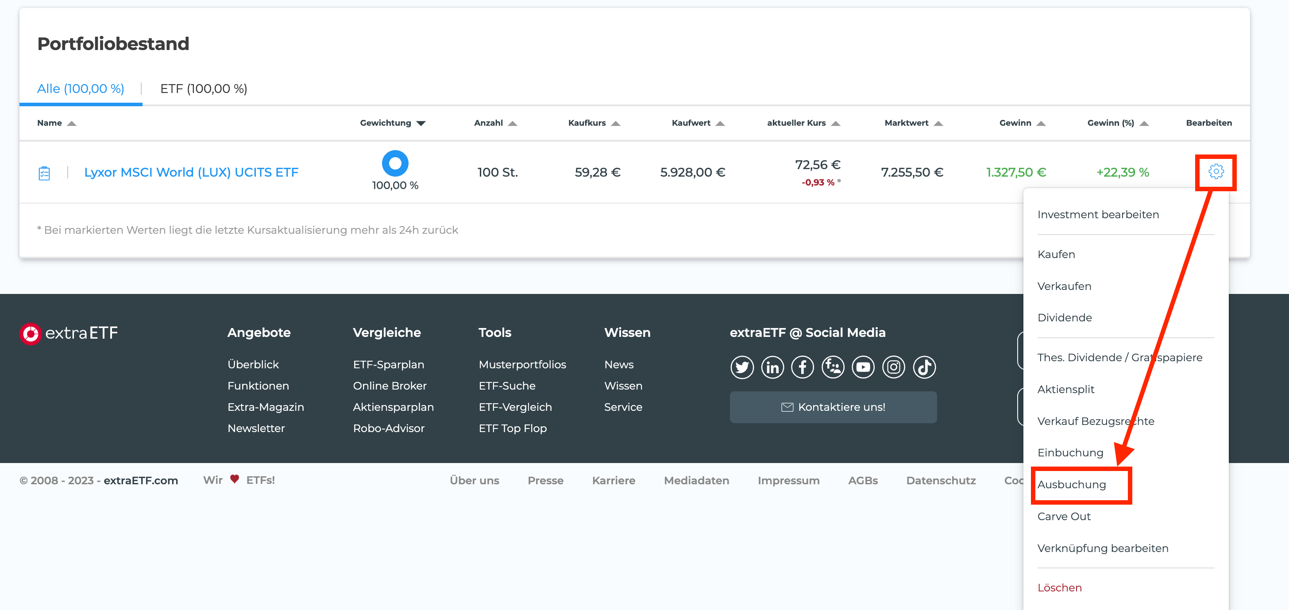Screen dimensions: 1289x610
Task: Choose Kaufen in the dropdown menu
Action: [1056, 254]
